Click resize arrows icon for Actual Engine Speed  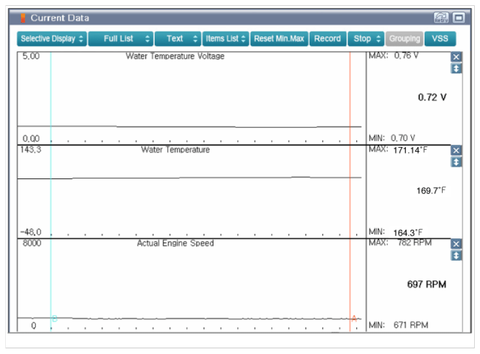coord(456,255)
